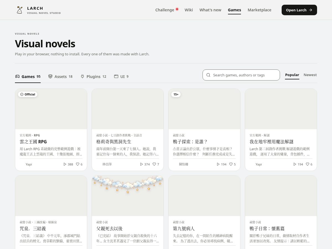
Task: Click the Games gamepad tab icon
Action: (17, 76)
